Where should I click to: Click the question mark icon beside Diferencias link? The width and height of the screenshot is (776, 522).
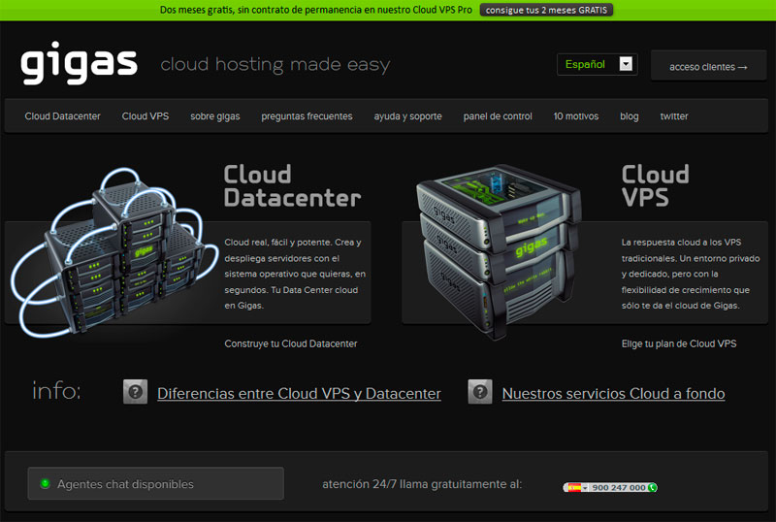[x=135, y=392]
